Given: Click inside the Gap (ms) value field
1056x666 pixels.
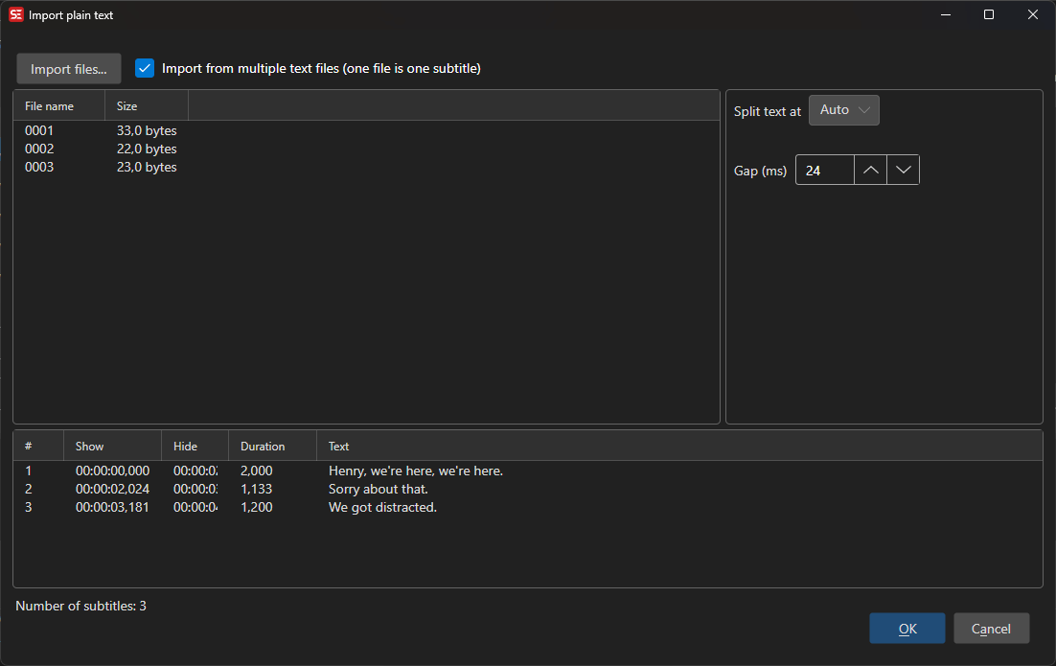Looking at the screenshot, I should [824, 170].
